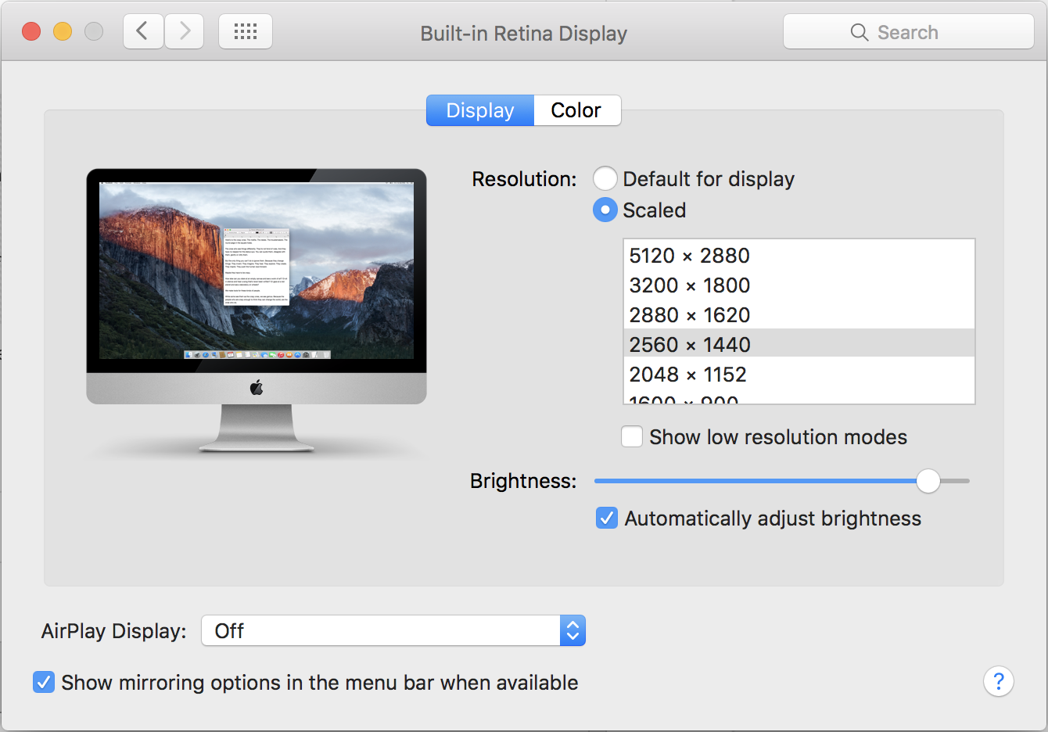Viewport: 1048px width, 732px height.
Task: Select the Scaled resolution radio button
Action: 605,210
